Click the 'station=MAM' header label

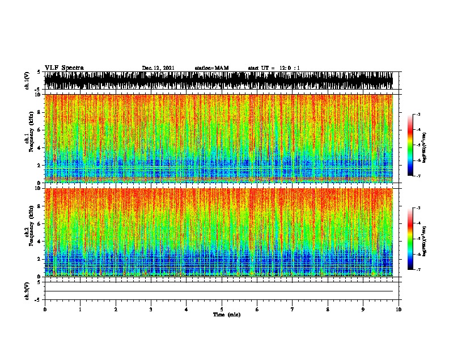pos(211,68)
